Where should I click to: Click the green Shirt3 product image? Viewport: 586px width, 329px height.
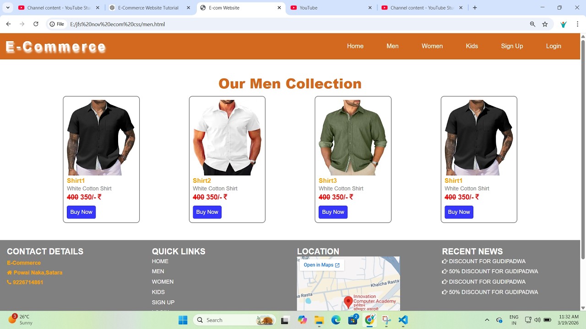pos(353,138)
